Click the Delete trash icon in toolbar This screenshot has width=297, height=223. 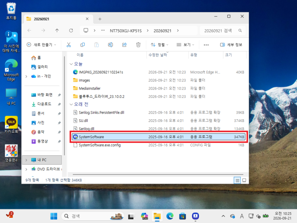[138, 45]
